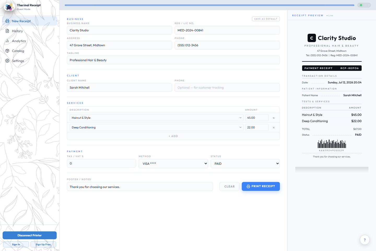Screen dimensions: 376x251
Task: Click the New Receipt printer icon
Action: pos(7,21)
